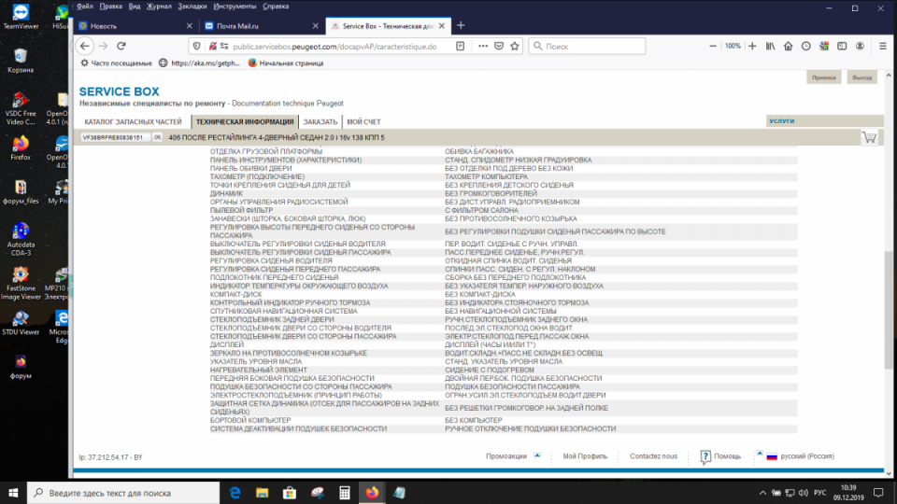Viewport: 897px width, 504px height.
Task: Click the VIN number input field
Action: [113, 137]
